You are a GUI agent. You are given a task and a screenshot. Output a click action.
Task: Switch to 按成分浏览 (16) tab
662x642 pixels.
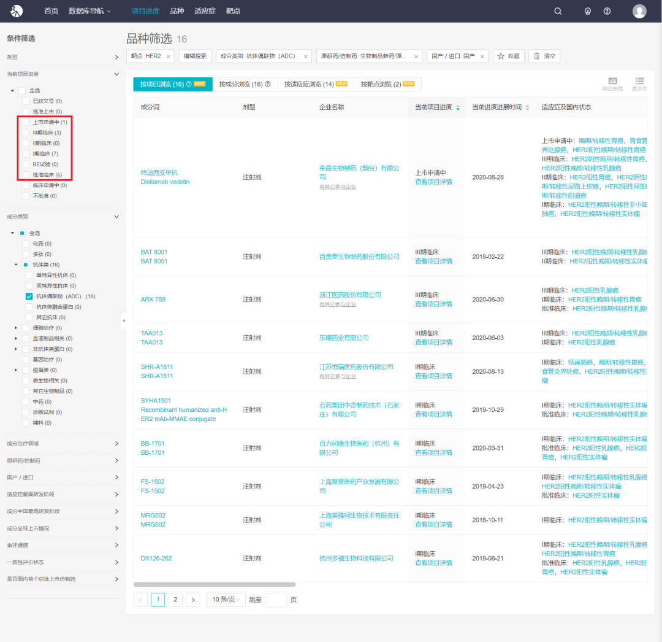coord(245,84)
